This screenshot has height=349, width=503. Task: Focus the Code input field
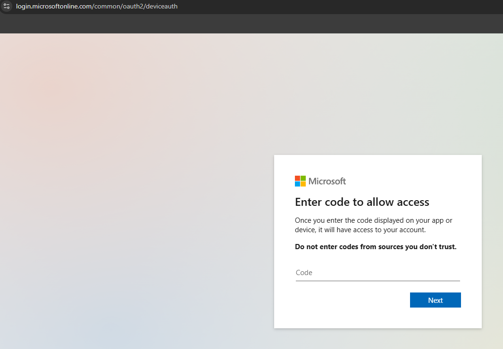pyautogui.click(x=377, y=273)
